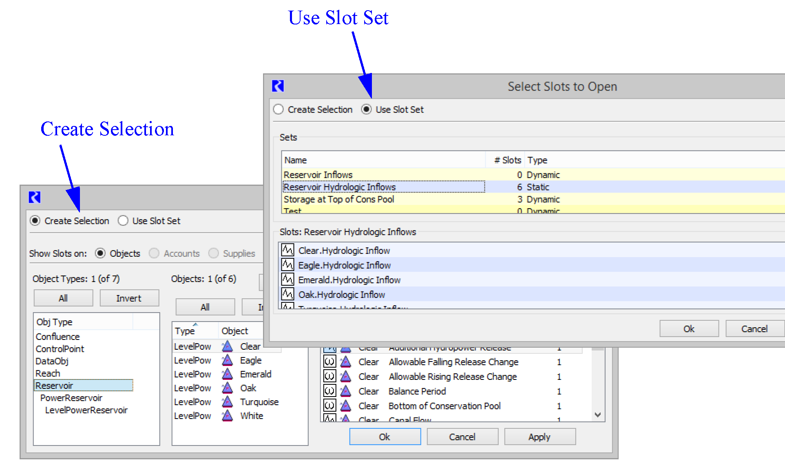Click the reservoir icon for the Turquoise object
785x474 pixels.
click(227, 402)
